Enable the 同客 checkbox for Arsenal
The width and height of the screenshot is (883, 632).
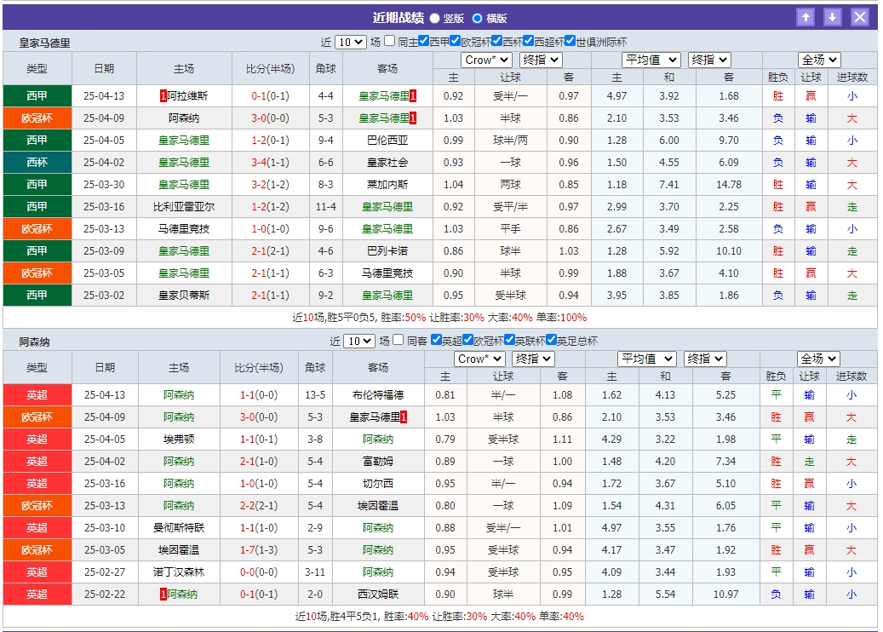coord(397,340)
